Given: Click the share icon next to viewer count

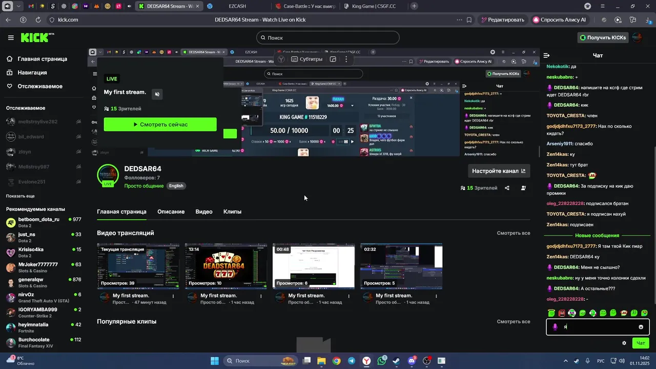Looking at the screenshot, I should (507, 188).
